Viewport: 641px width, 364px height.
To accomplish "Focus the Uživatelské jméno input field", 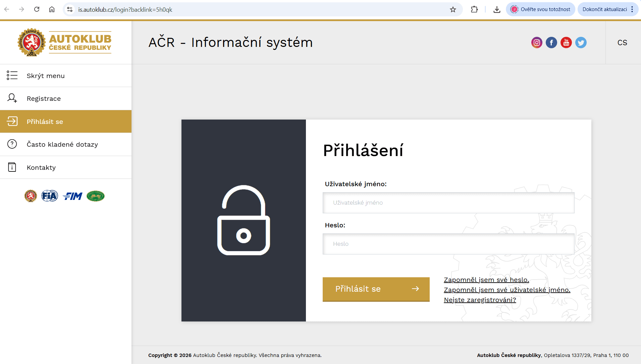I will [x=448, y=203].
